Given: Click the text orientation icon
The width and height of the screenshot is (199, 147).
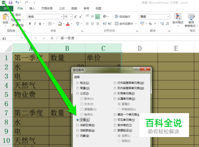Looking at the screenshot, I should click(x=105, y=16).
